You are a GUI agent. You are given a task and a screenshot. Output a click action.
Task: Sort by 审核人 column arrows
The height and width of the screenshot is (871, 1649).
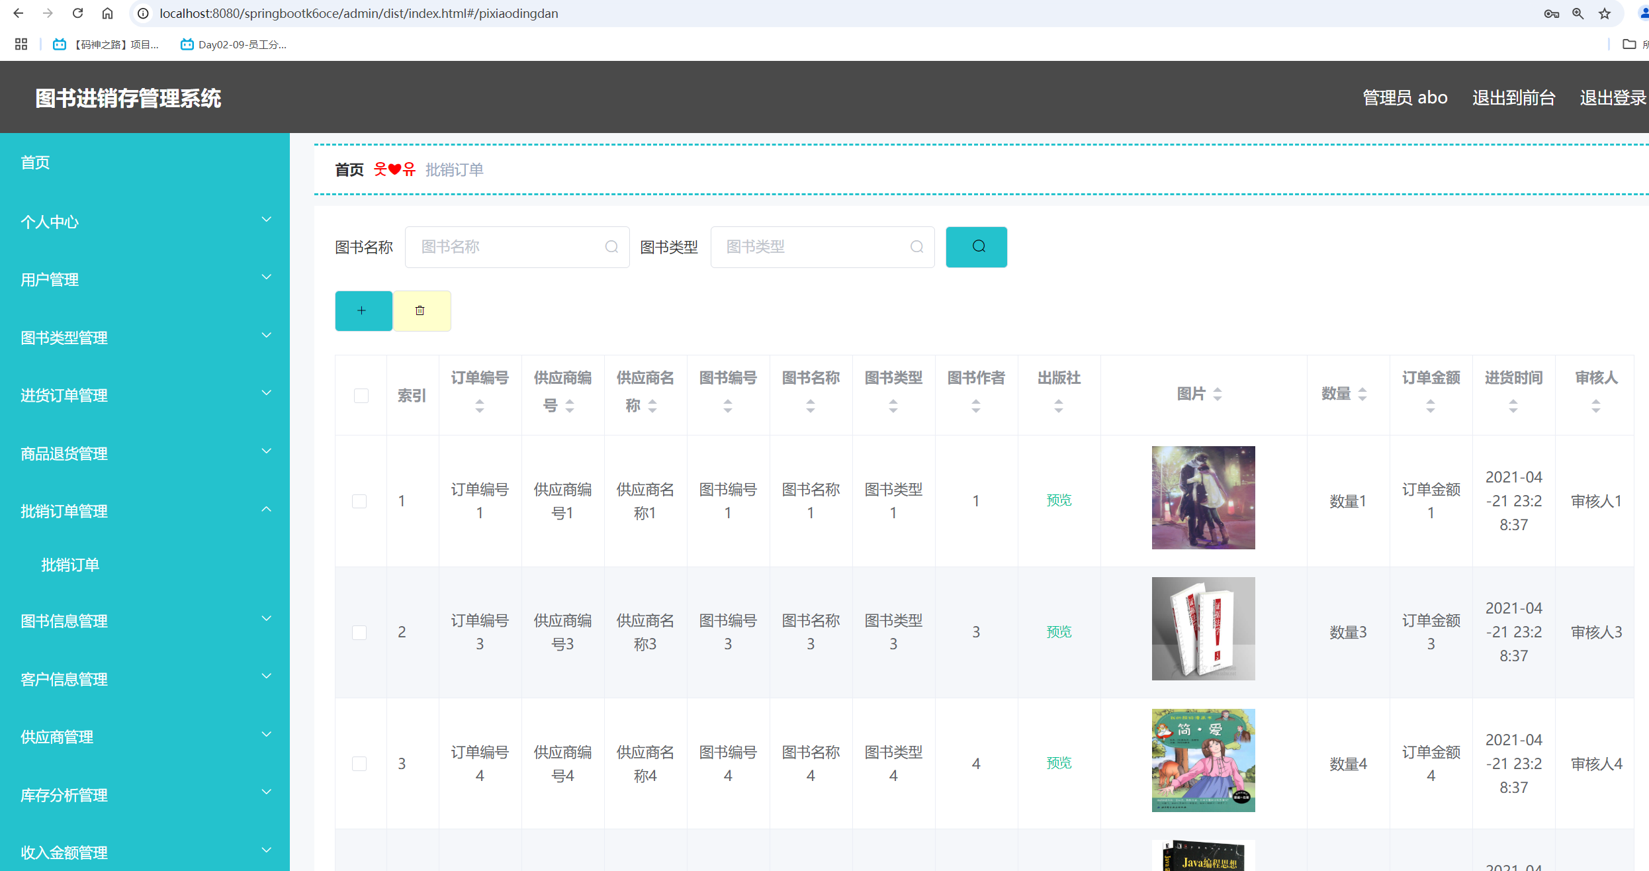click(1596, 406)
